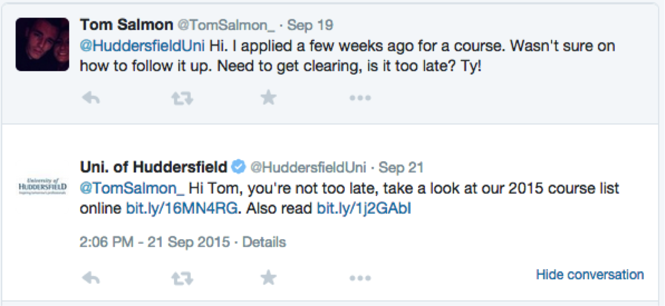The height and width of the screenshot is (306, 665).
Task: Open more options on Huddersfield's tweet
Action: [360, 278]
